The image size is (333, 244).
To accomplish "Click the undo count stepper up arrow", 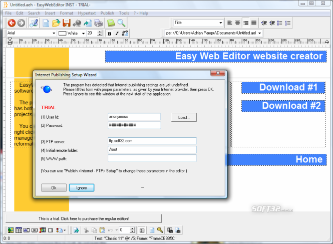I will (133, 228).
